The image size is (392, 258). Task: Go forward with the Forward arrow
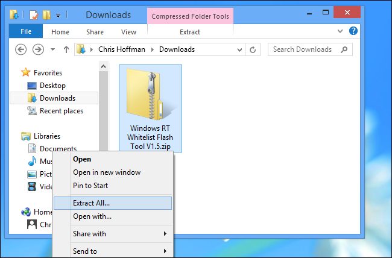pyautogui.click(x=38, y=49)
